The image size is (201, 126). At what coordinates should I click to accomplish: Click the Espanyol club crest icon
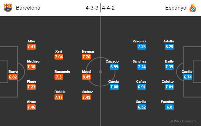(x=193, y=8)
